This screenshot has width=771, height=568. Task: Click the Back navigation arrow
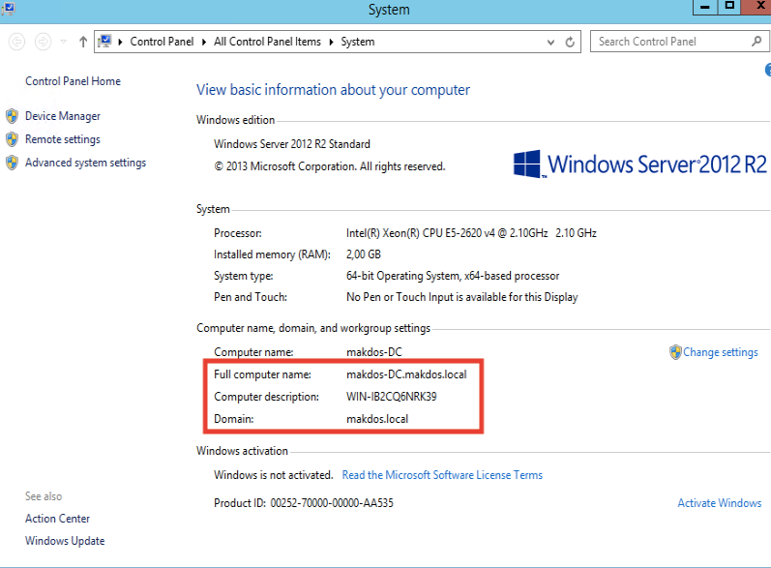coord(16,42)
